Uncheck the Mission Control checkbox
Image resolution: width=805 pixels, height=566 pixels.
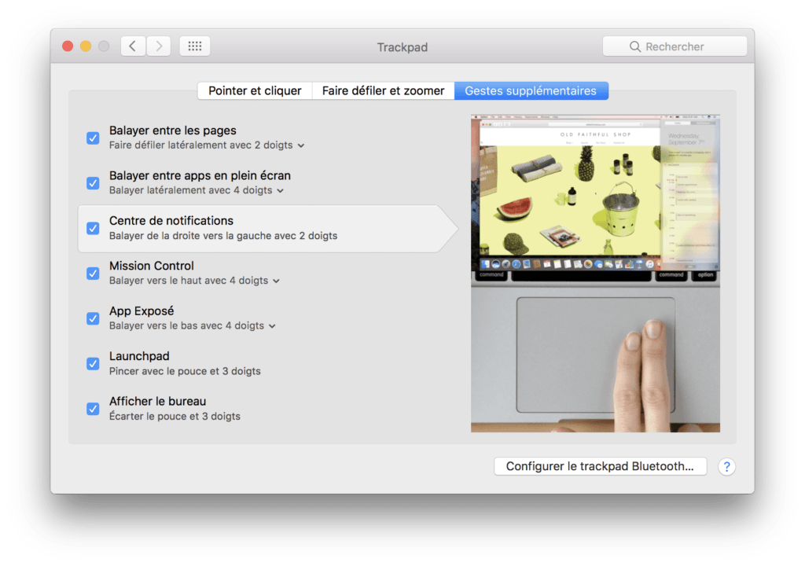click(93, 273)
